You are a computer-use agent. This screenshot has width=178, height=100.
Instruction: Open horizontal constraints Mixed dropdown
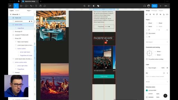(159, 51)
